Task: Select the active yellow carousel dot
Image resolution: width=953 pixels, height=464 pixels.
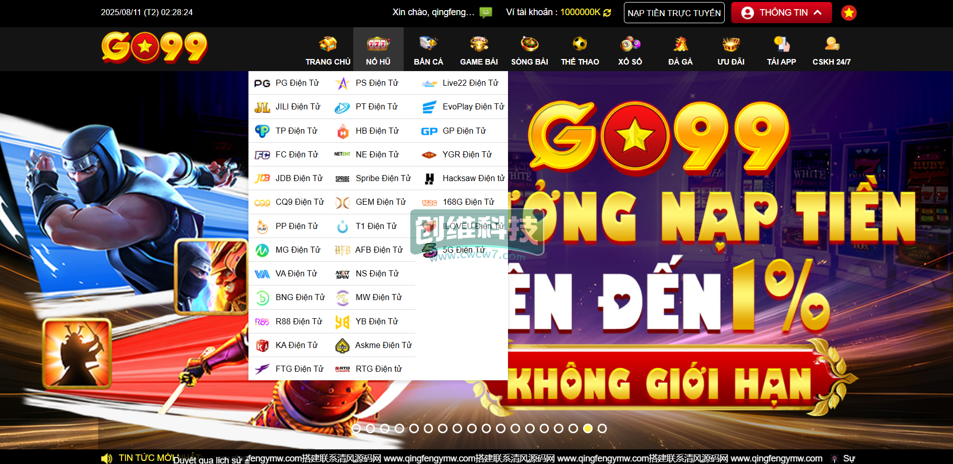Action: (x=588, y=428)
